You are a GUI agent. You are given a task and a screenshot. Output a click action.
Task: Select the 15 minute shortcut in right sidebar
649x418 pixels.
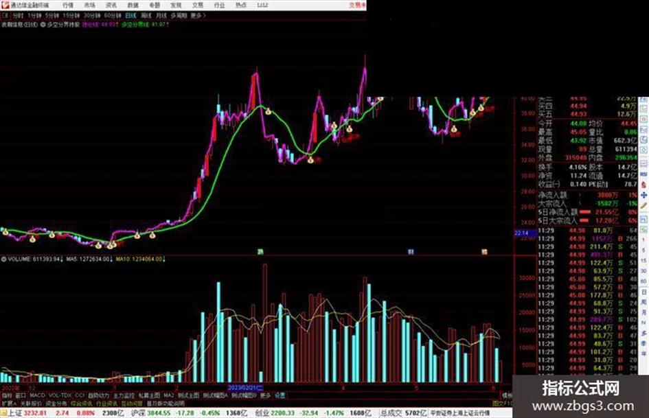pos(644,260)
